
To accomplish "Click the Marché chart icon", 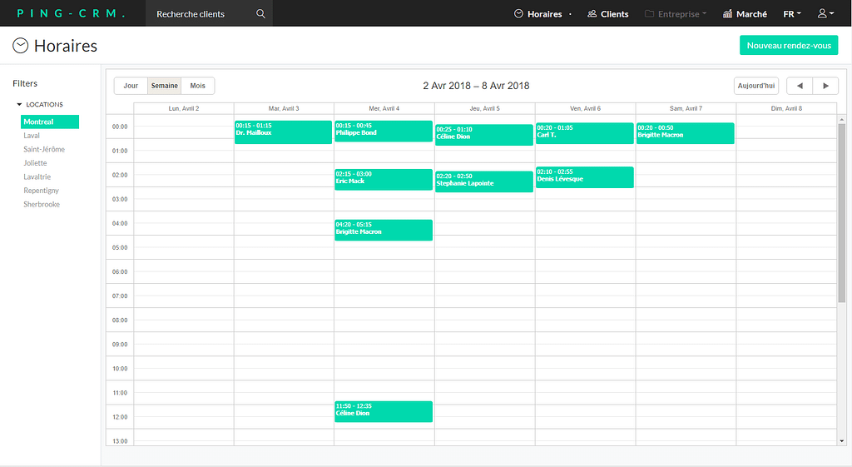I will point(727,14).
